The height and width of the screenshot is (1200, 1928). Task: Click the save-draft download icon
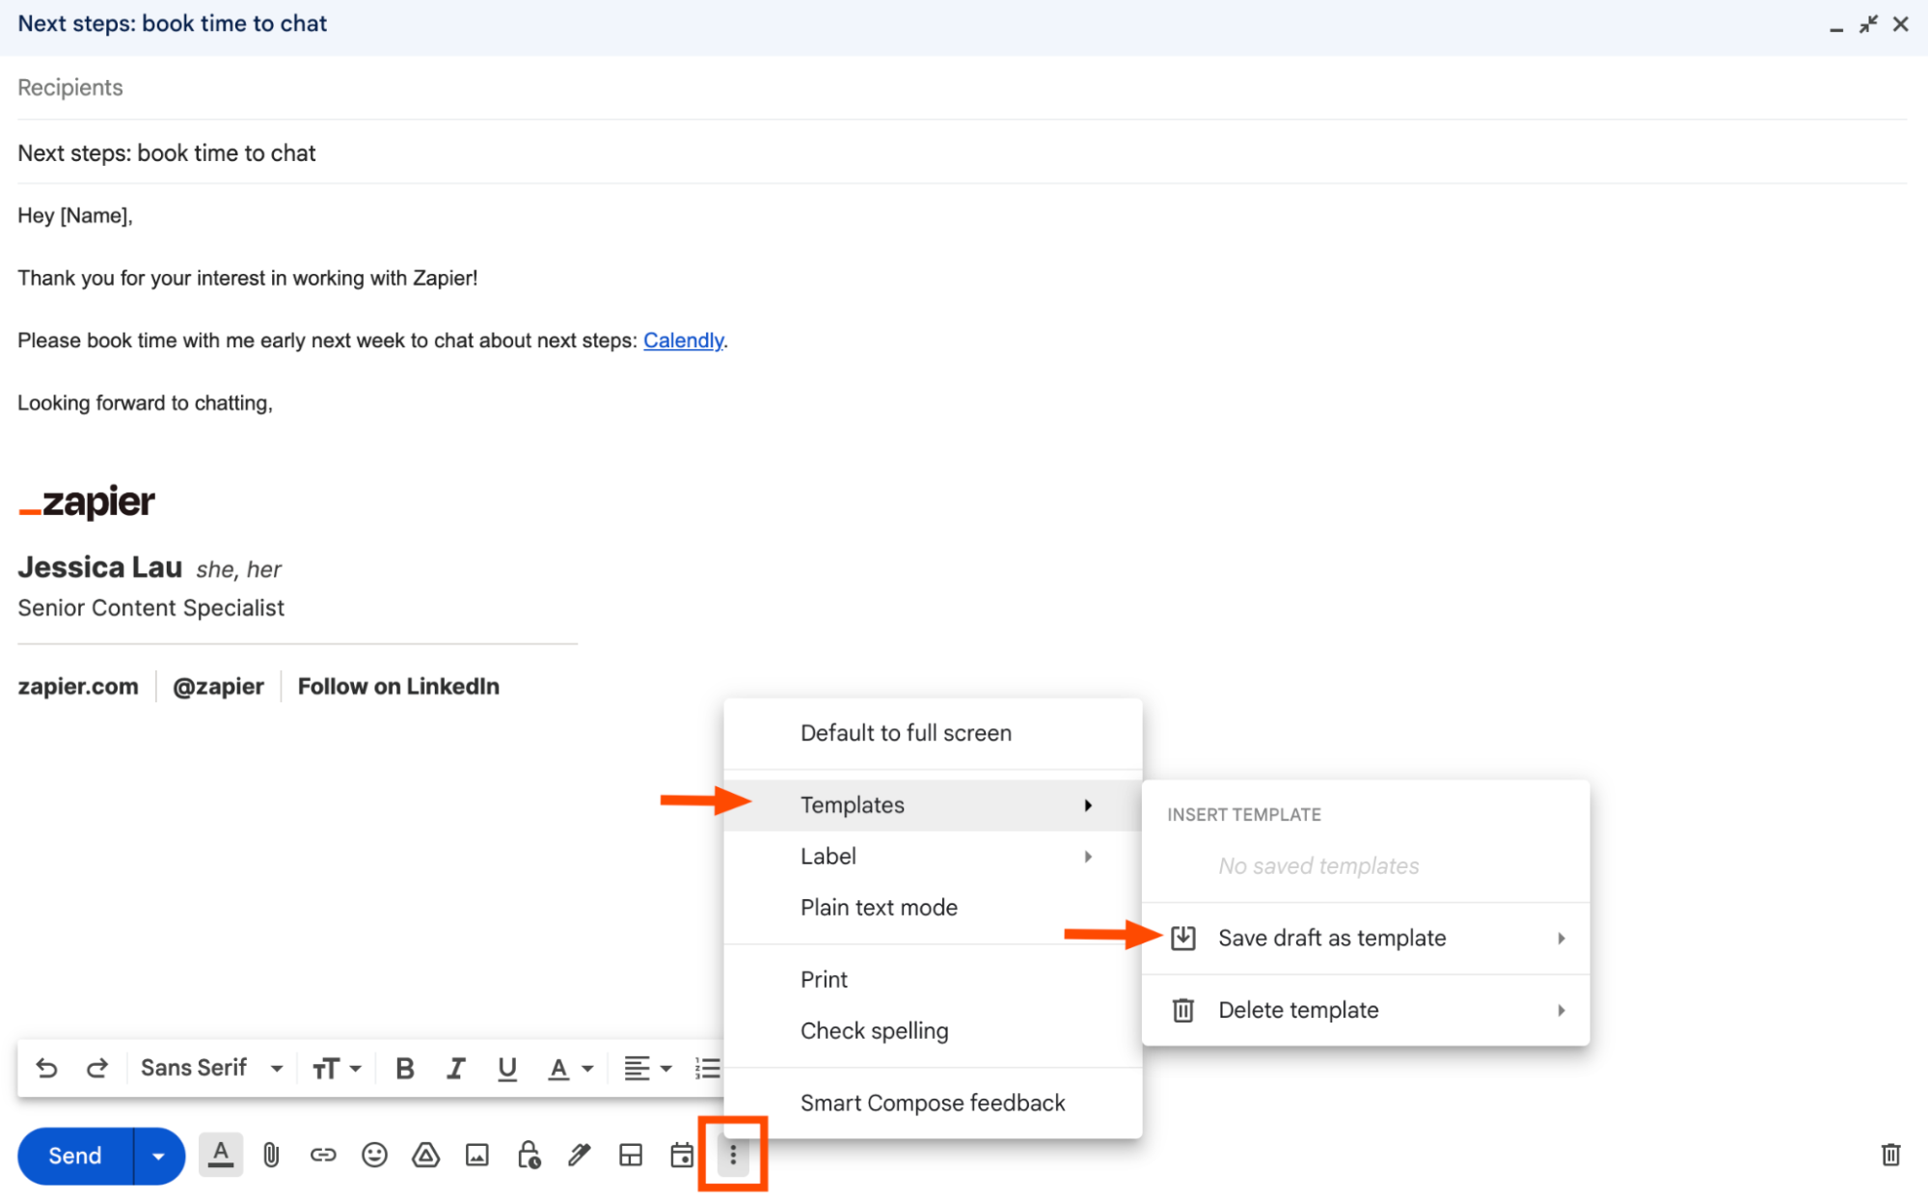pyautogui.click(x=1183, y=938)
